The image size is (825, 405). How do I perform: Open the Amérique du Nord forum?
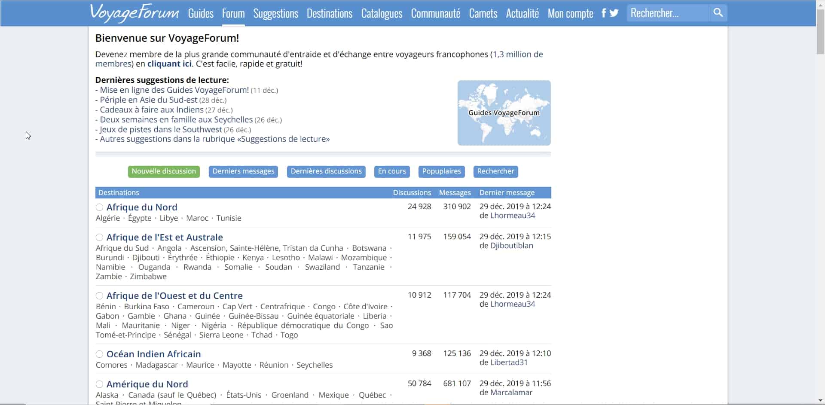click(147, 384)
